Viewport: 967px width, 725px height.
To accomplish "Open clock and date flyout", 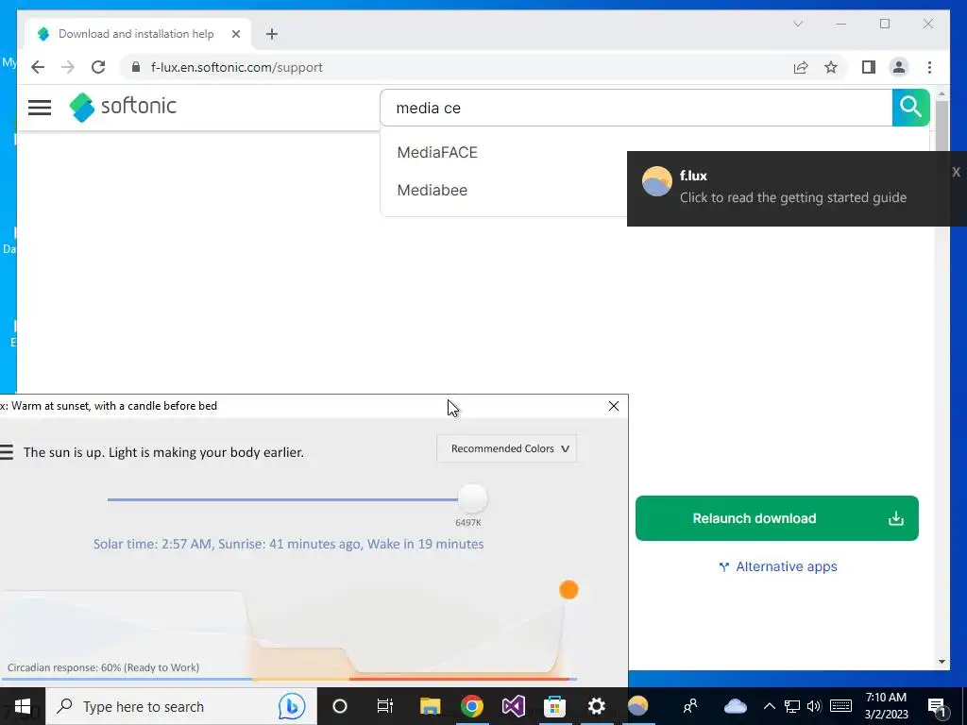I will [886, 706].
